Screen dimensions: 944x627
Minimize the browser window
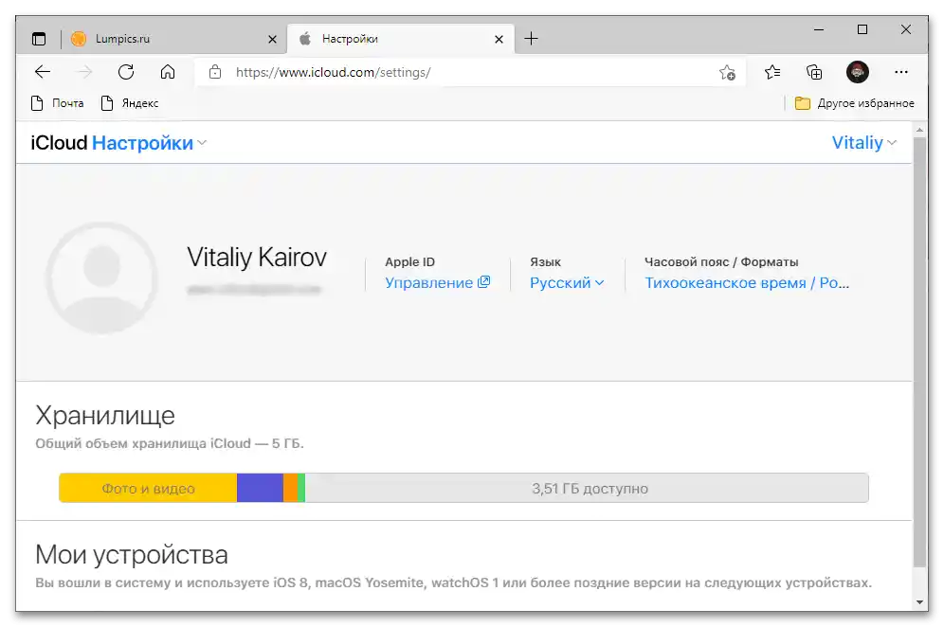tap(819, 29)
